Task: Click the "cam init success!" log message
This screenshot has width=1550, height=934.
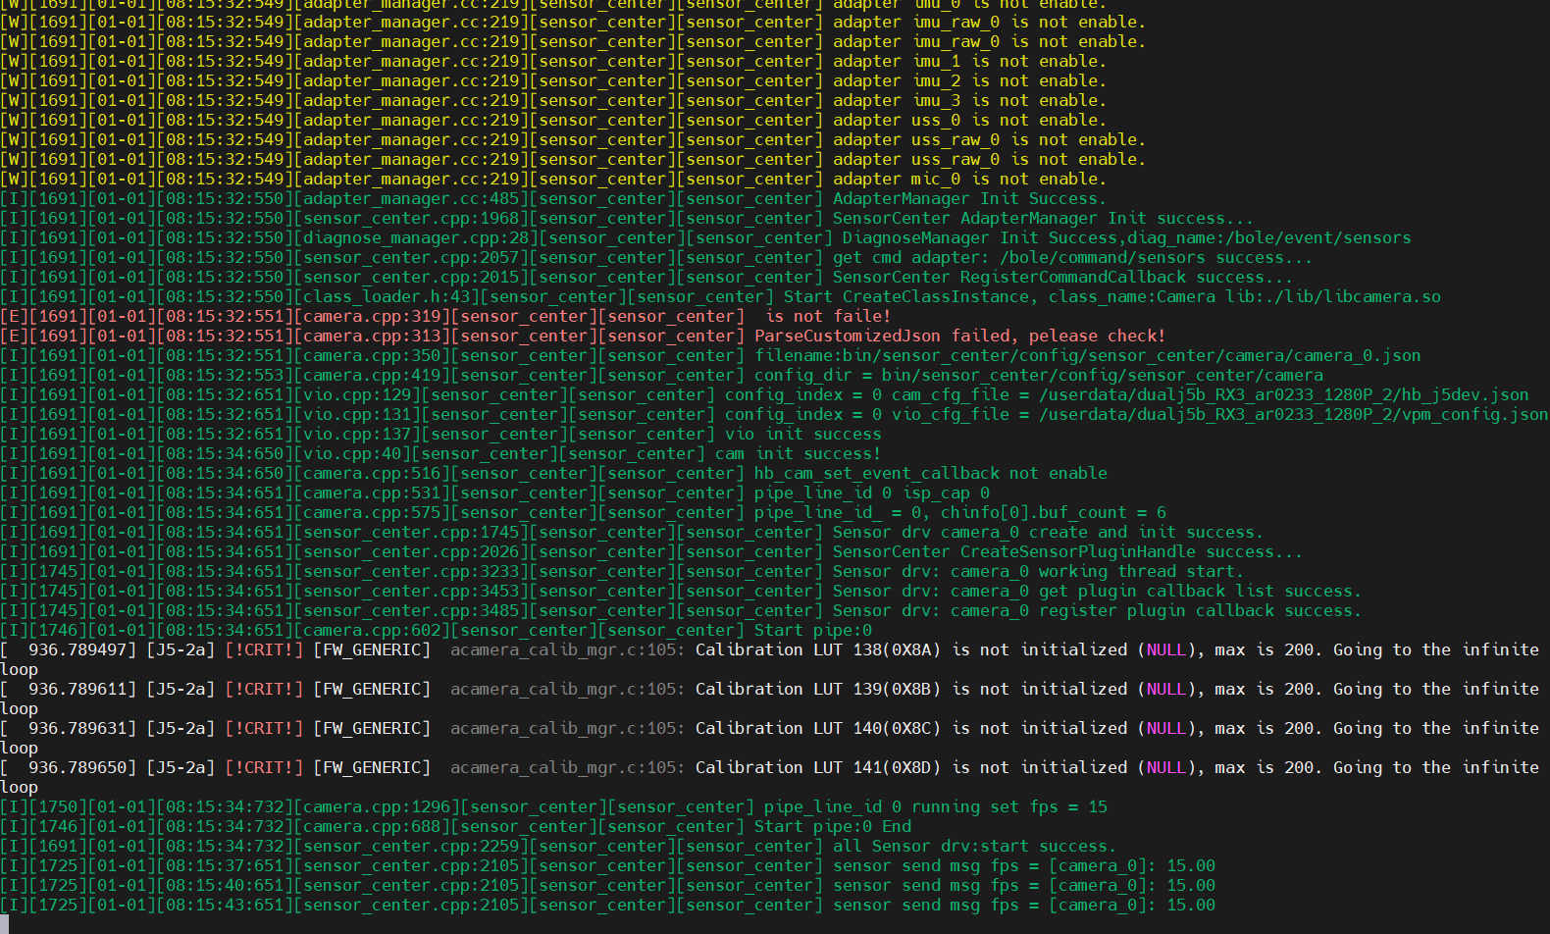Action: coord(797,453)
